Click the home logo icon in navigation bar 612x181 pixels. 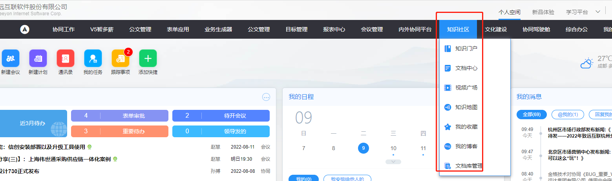25,29
